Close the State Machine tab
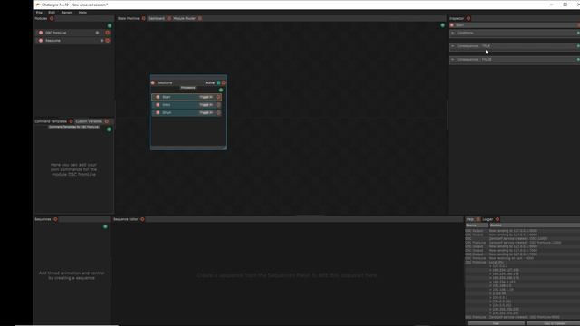The image size is (580, 326). tap(143, 18)
